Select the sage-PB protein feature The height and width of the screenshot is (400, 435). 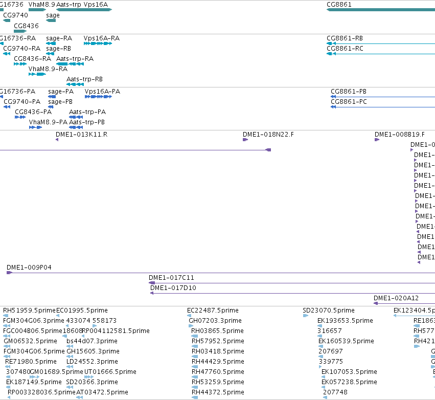click(x=51, y=107)
